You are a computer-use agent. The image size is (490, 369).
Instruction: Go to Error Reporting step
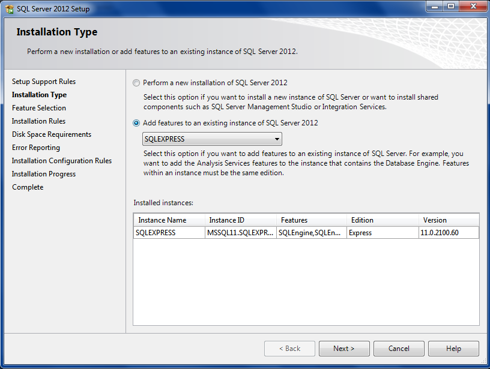point(36,148)
